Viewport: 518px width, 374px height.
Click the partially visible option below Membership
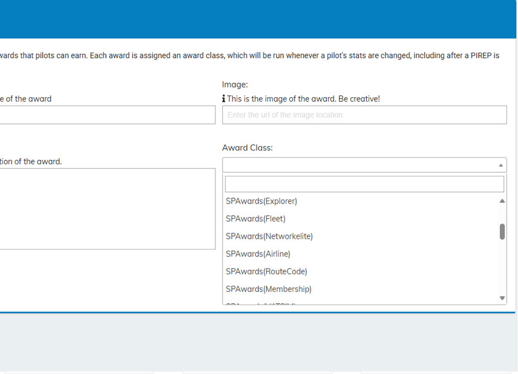click(x=260, y=303)
